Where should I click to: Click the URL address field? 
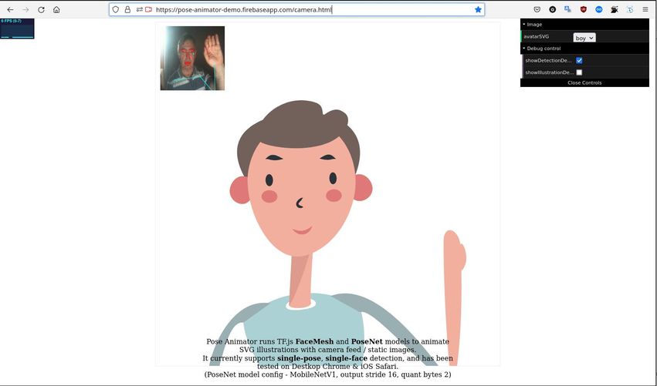coord(309,9)
